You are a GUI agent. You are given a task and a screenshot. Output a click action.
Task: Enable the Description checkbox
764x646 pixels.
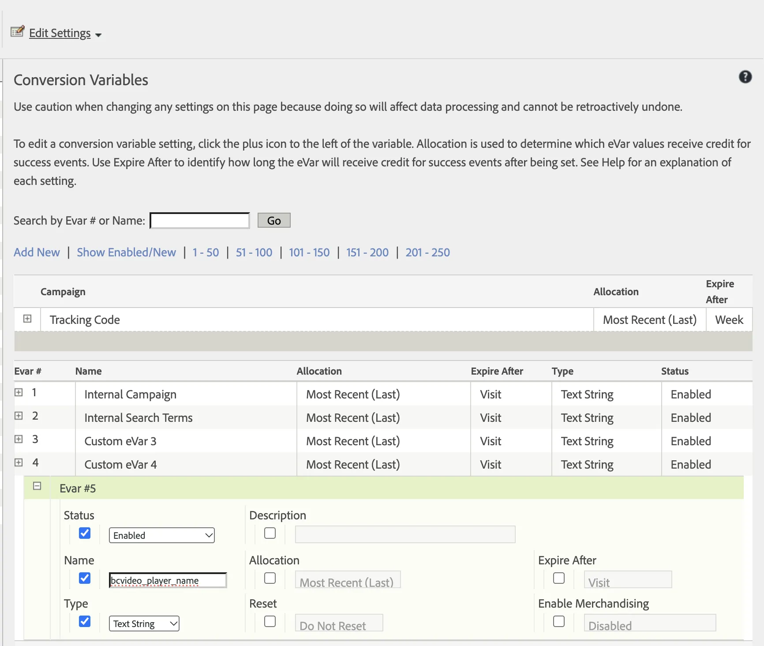pyautogui.click(x=270, y=533)
